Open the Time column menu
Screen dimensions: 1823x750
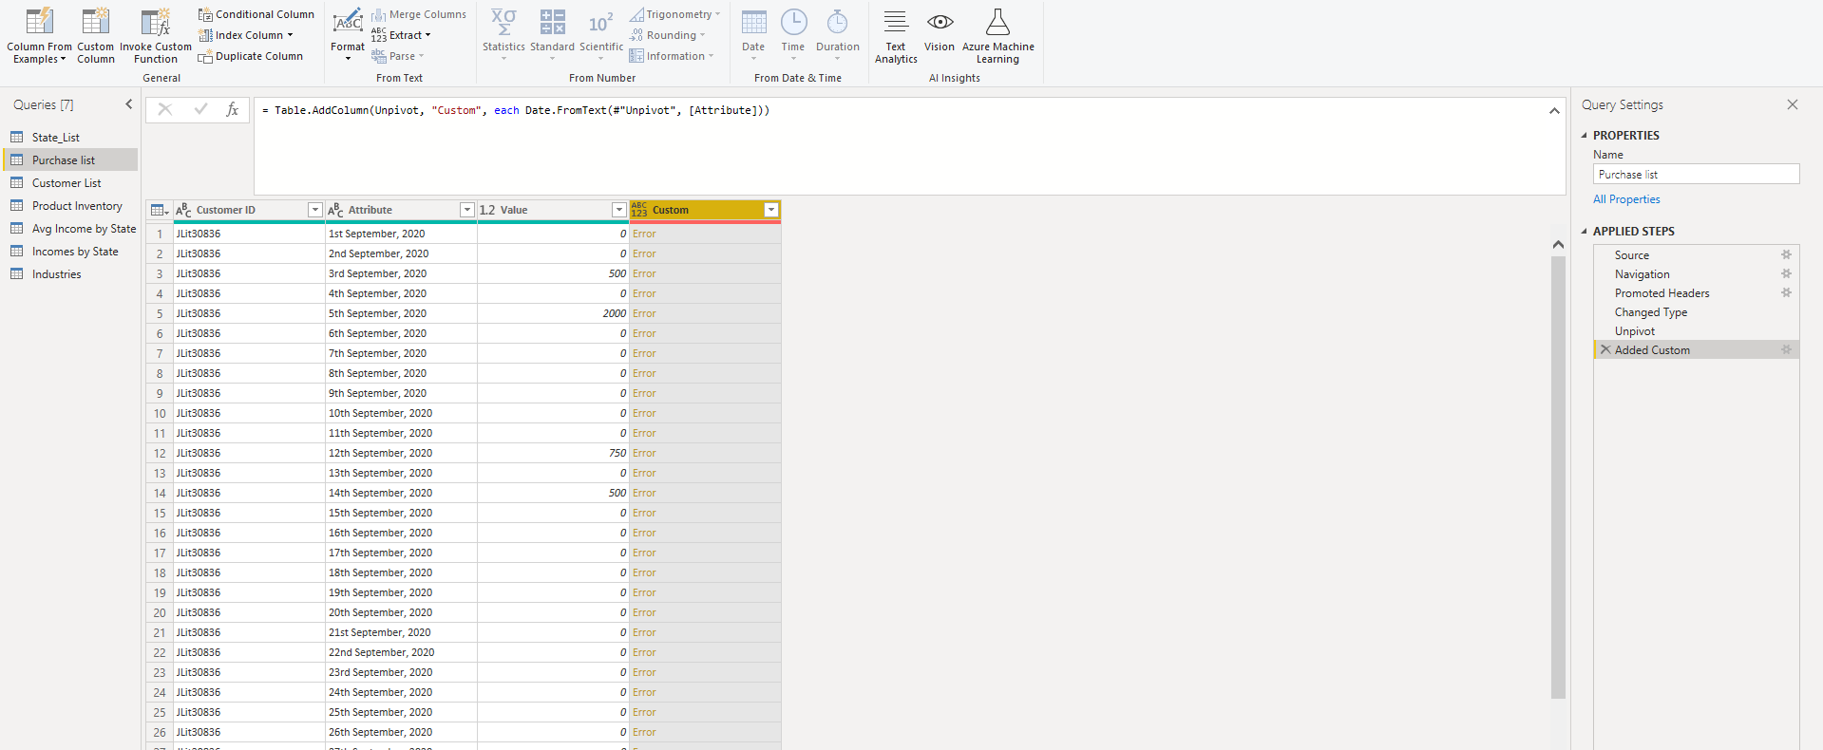(x=793, y=35)
